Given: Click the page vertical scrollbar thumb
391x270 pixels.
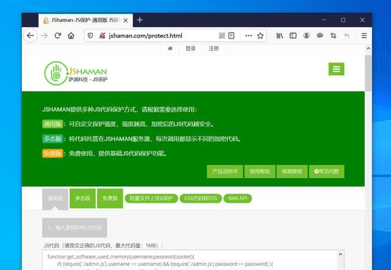Looking at the screenshot, I should [368, 73].
